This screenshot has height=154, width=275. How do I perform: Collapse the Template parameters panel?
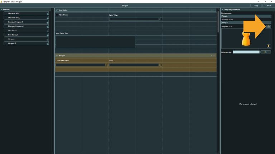coord(222,10)
